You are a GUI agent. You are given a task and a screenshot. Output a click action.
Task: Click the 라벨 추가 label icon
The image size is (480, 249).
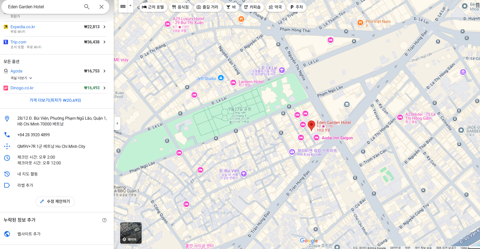[7, 185]
